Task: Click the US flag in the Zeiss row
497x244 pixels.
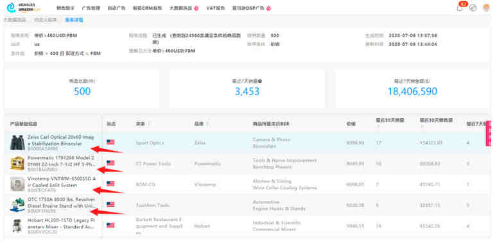Action: pyautogui.click(x=110, y=142)
